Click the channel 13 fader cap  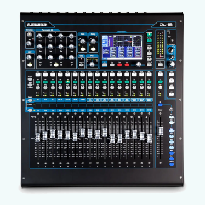coord(127,134)
